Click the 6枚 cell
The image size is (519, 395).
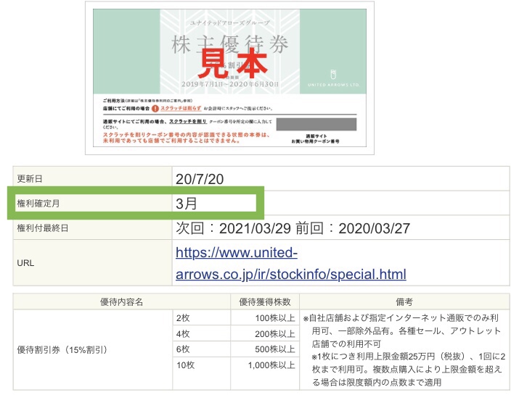(x=202, y=349)
